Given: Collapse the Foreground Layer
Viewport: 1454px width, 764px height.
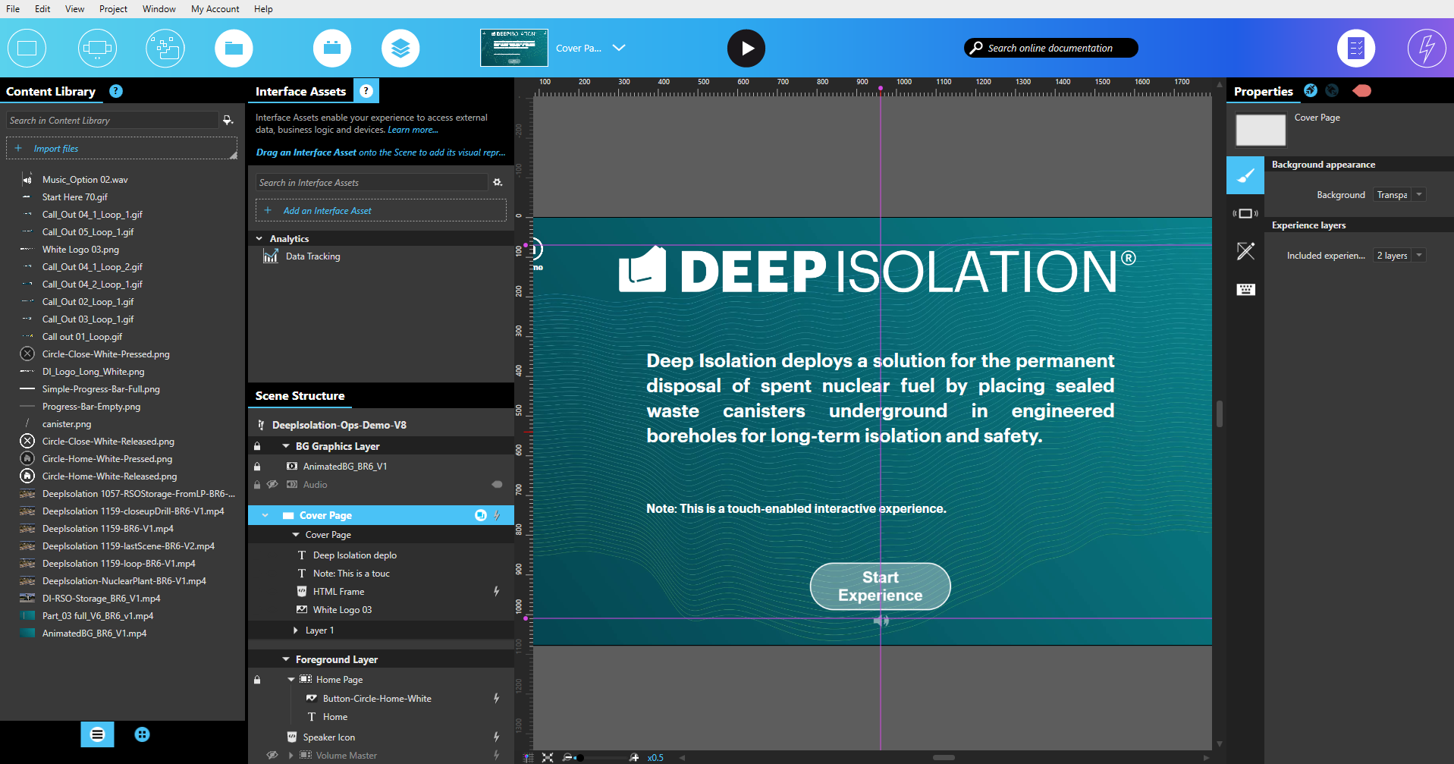Looking at the screenshot, I should (x=286, y=659).
